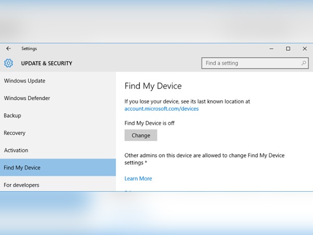
Task: Click the Settings gear icon
Action: pyautogui.click(x=8, y=63)
